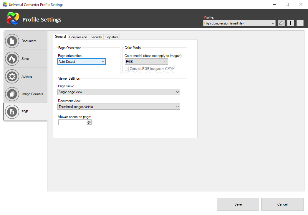Open the Image Formats section icon
Viewport: 308px width, 215px height.
click(12, 94)
